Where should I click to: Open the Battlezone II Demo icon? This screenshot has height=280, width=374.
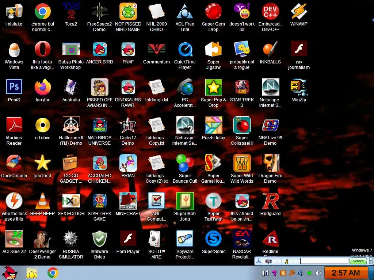click(71, 125)
